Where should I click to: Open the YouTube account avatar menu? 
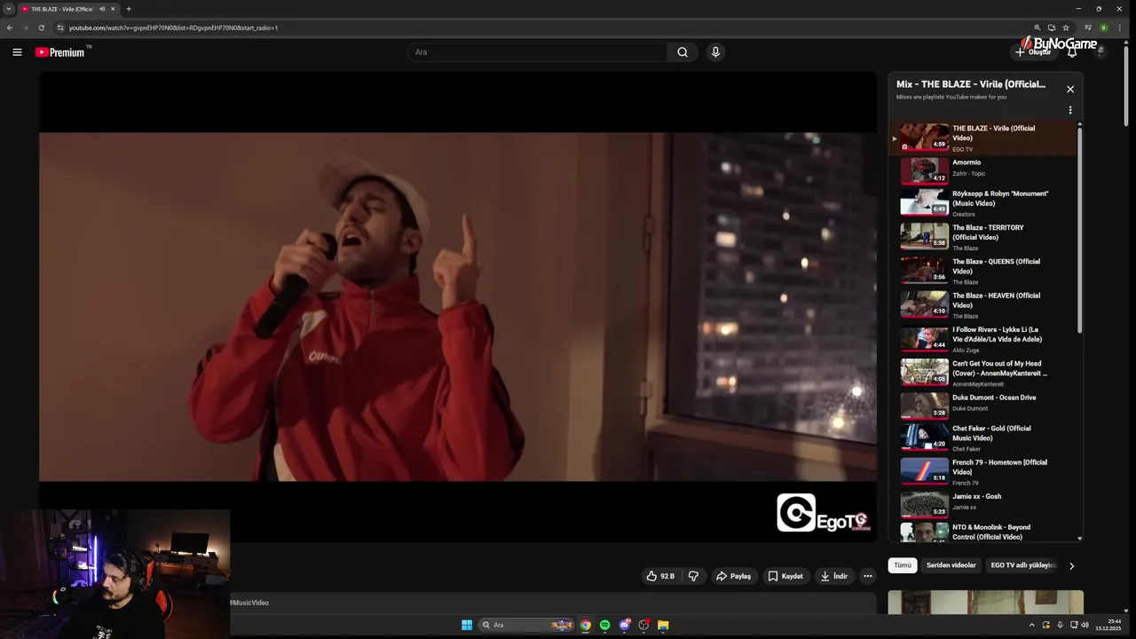coord(1100,52)
